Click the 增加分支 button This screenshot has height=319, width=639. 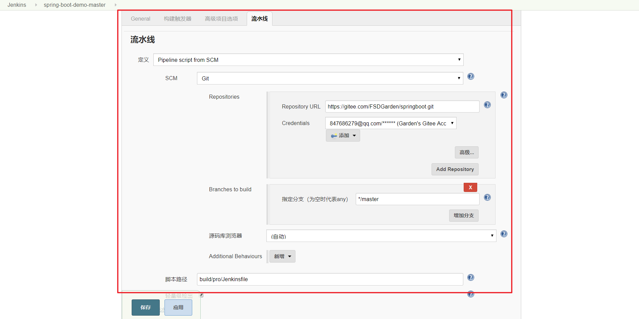(x=464, y=216)
